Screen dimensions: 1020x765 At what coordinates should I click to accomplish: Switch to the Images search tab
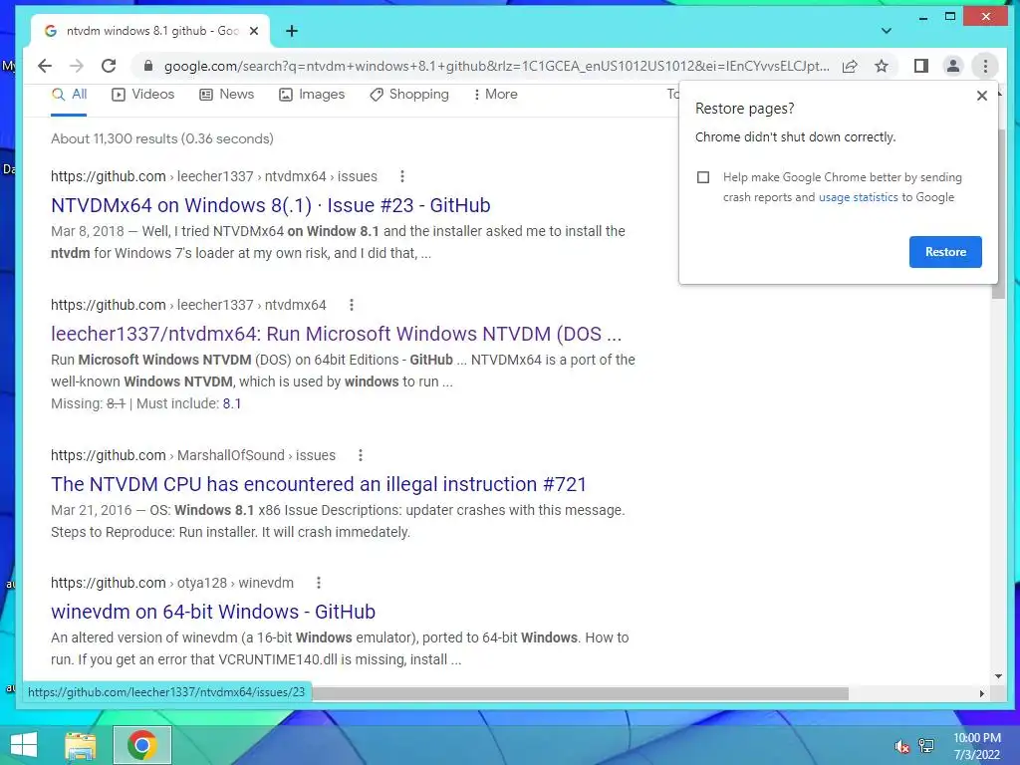[312, 95]
